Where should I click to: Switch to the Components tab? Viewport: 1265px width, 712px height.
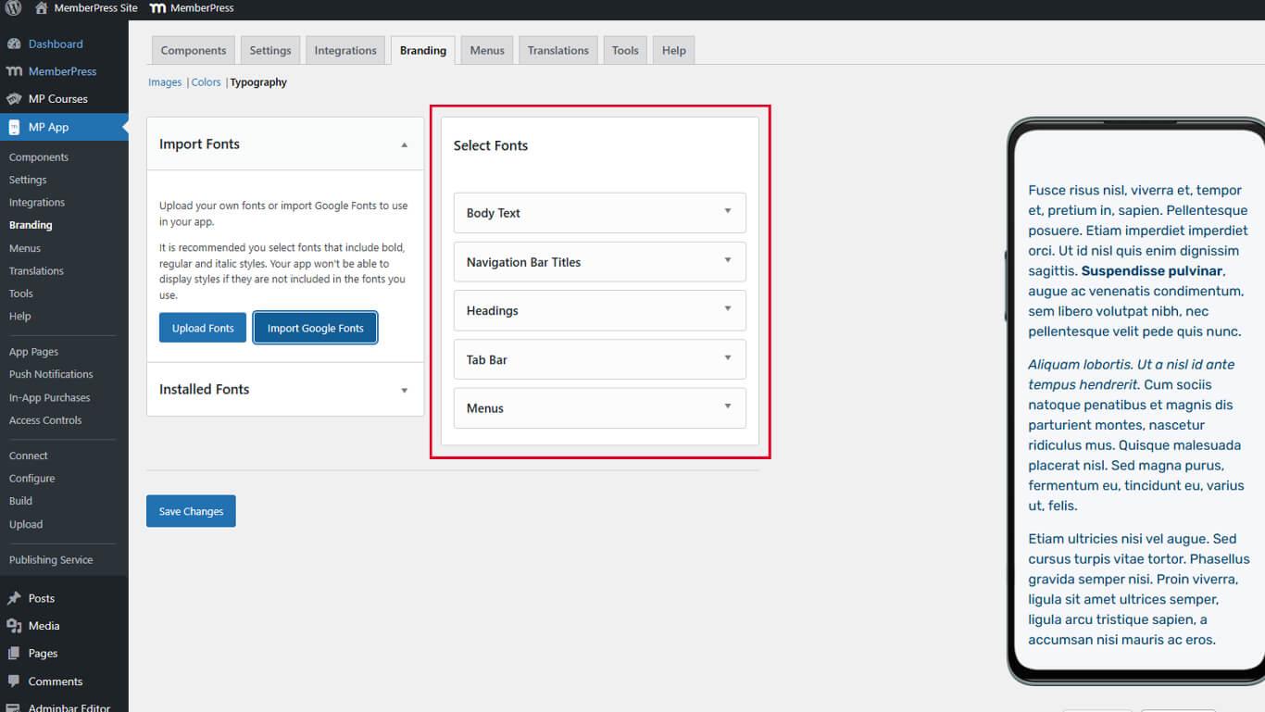coord(193,50)
